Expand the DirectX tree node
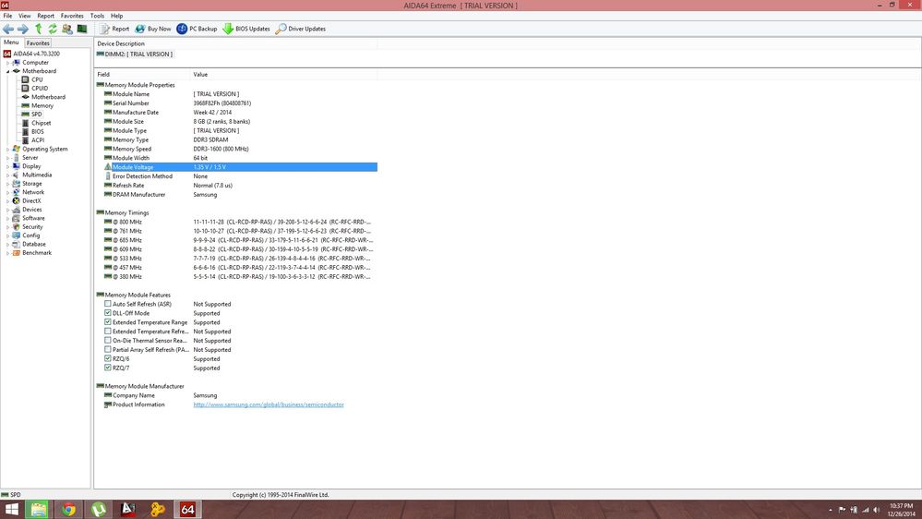This screenshot has height=519, width=922. pyautogui.click(x=7, y=201)
